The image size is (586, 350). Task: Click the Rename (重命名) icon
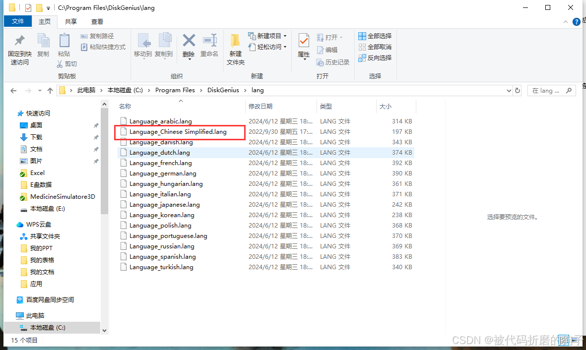coord(210,40)
